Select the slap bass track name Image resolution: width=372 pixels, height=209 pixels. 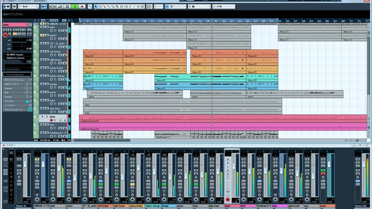(55, 109)
